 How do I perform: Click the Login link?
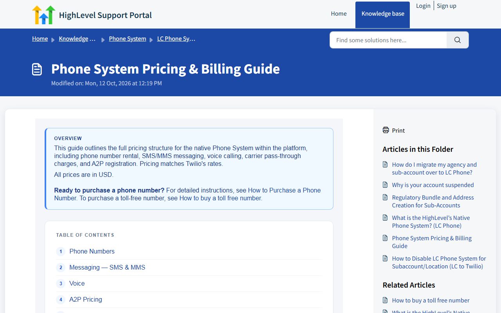click(x=423, y=5)
